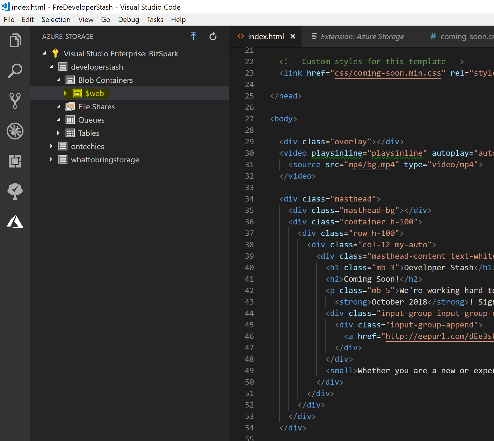Viewport: 494px width, 441px height.
Task: Click the opening body tag on line 27
Action: [x=284, y=119]
